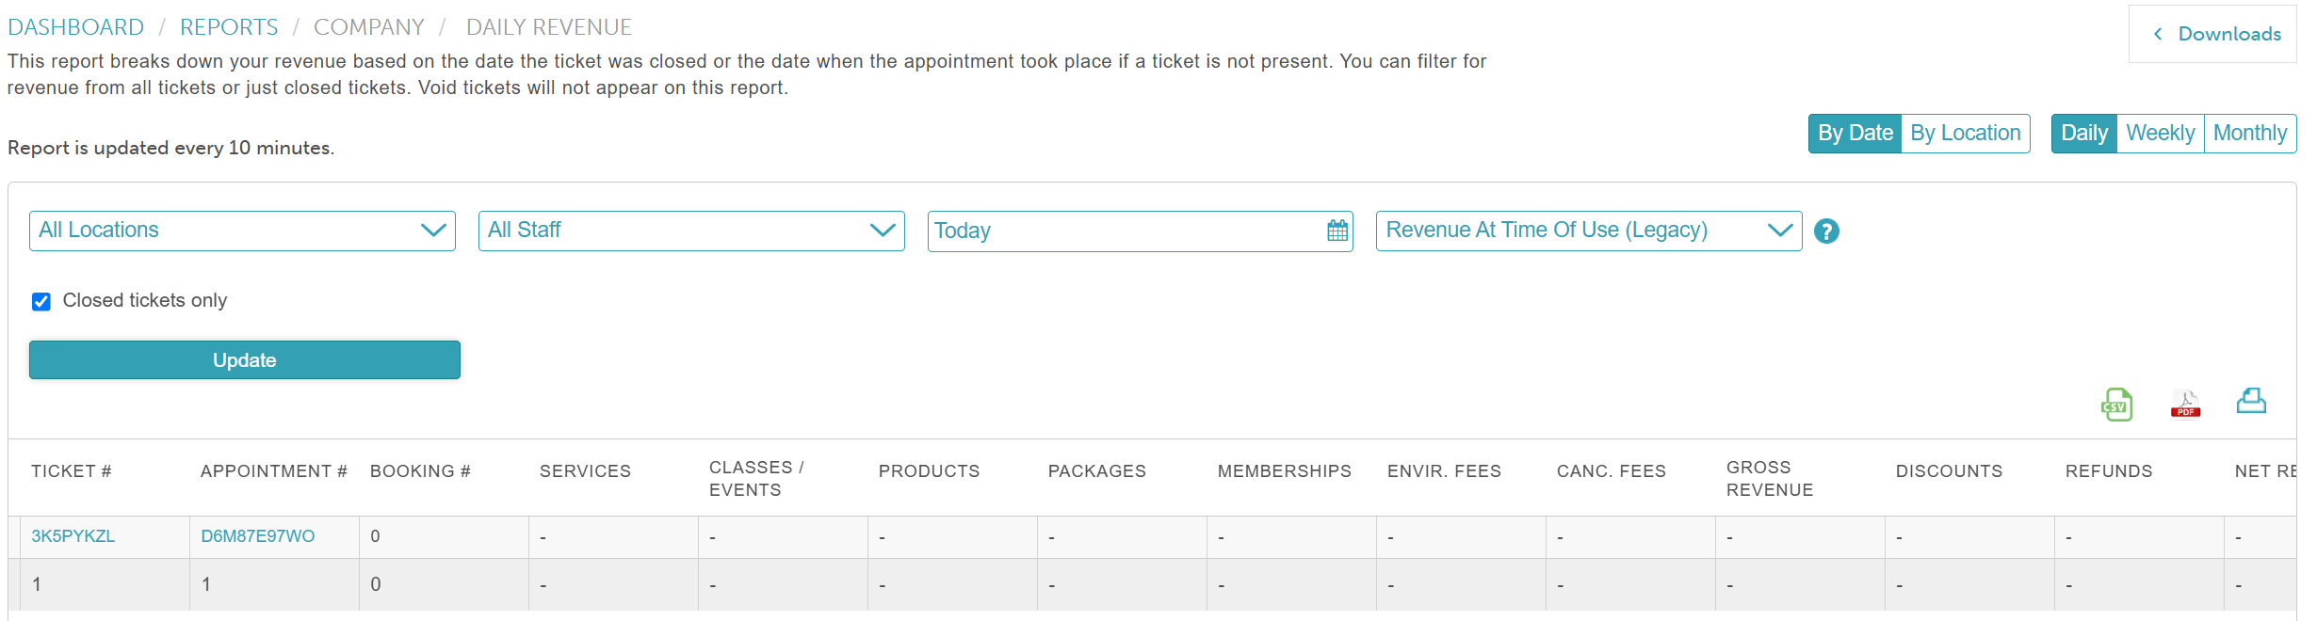Switch view to By Date
This screenshot has height=621, width=2317.
click(1855, 134)
